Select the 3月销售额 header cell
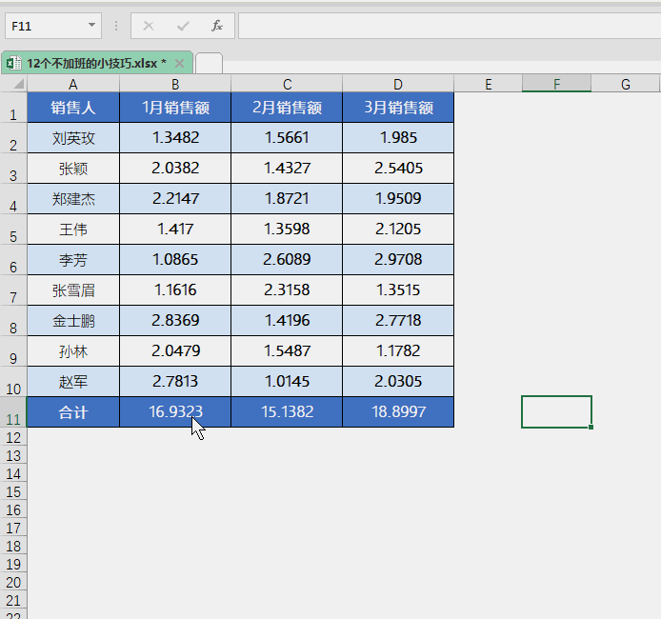The width and height of the screenshot is (661, 619). pyautogui.click(x=398, y=108)
